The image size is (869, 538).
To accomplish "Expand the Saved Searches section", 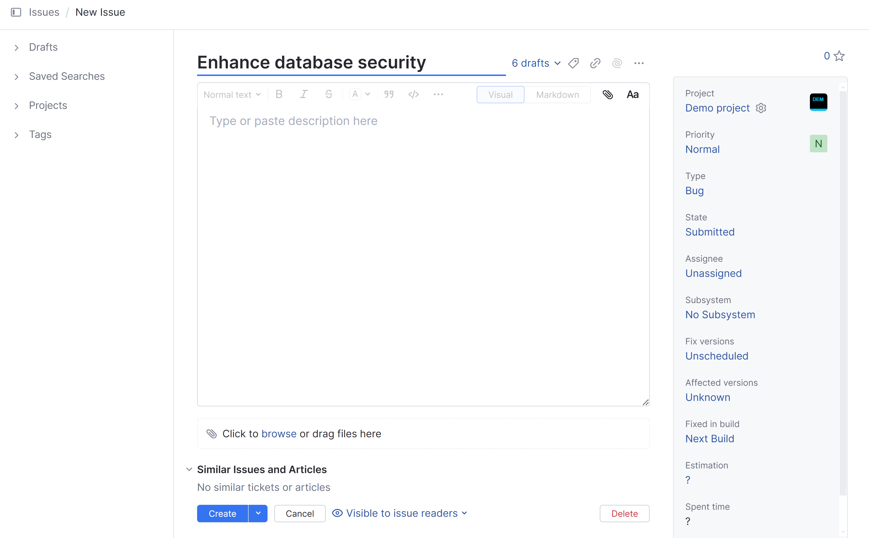I will [66, 76].
